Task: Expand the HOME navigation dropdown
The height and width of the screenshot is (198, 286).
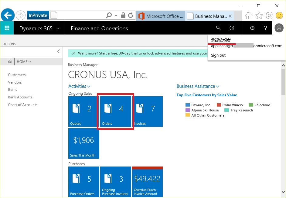Action: click(24, 62)
